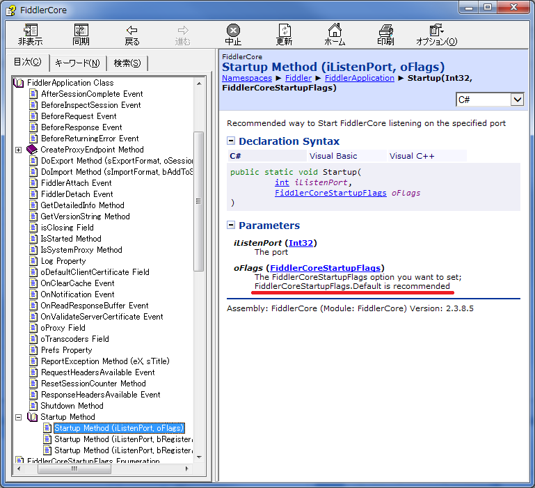Click the book icon of FiddlerApplication Class

click(x=18, y=83)
